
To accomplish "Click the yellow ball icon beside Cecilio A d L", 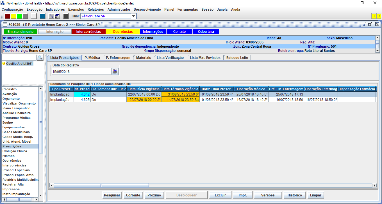I will (x=4, y=64).
